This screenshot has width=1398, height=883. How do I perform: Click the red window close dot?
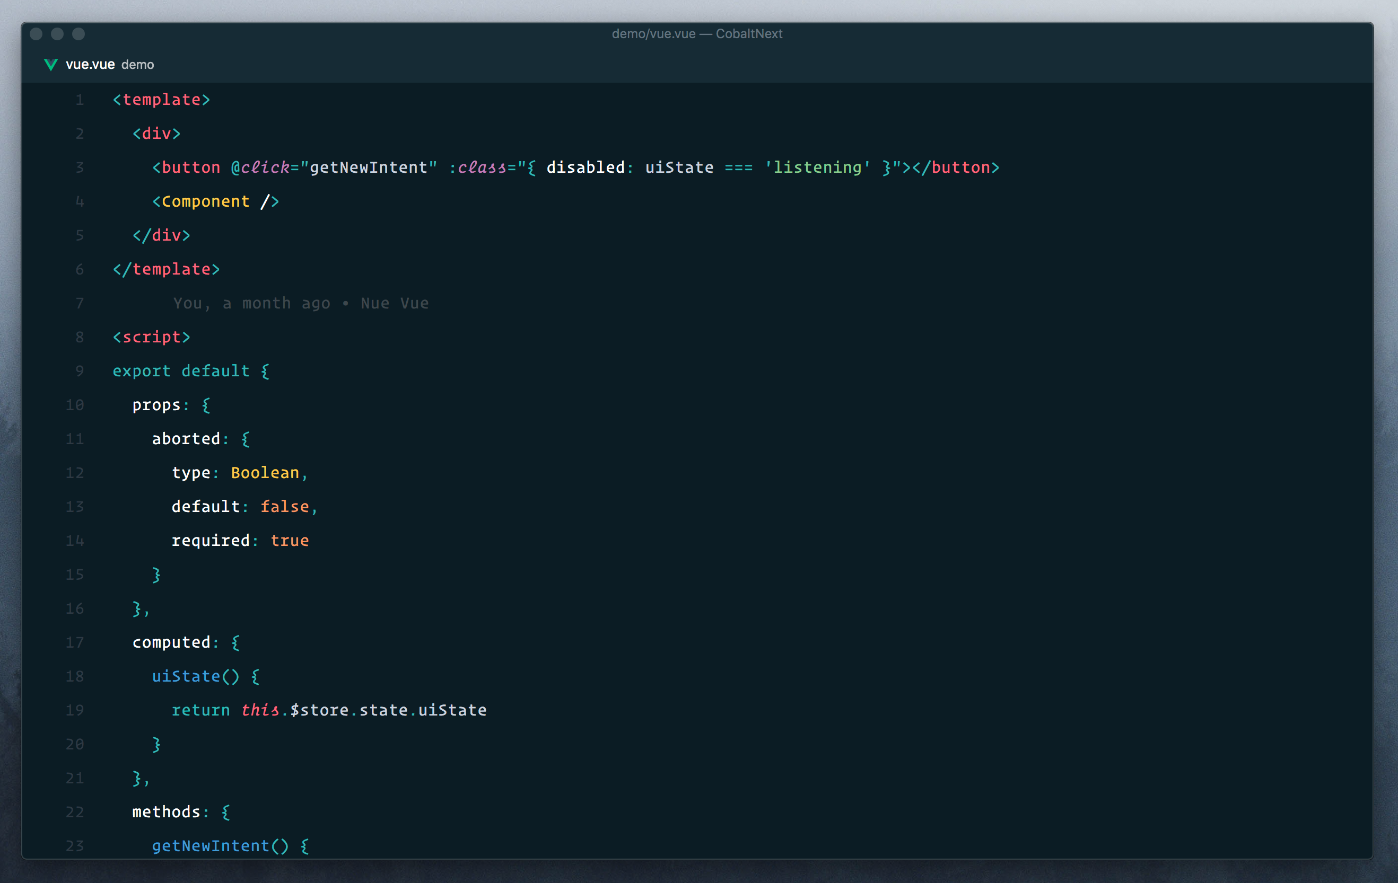(36, 34)
